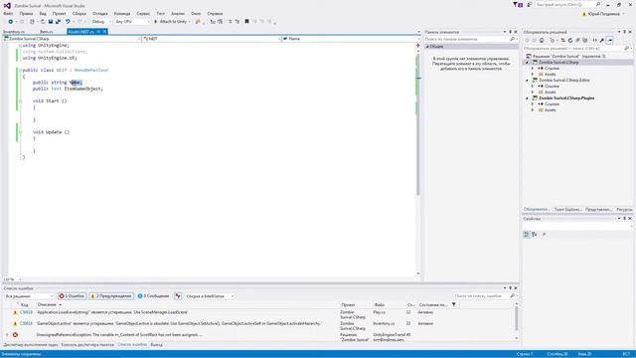Open the Any CPU platform dropdown
The height and width of the screenshot is (358, 636).
(x=132, y=22)
